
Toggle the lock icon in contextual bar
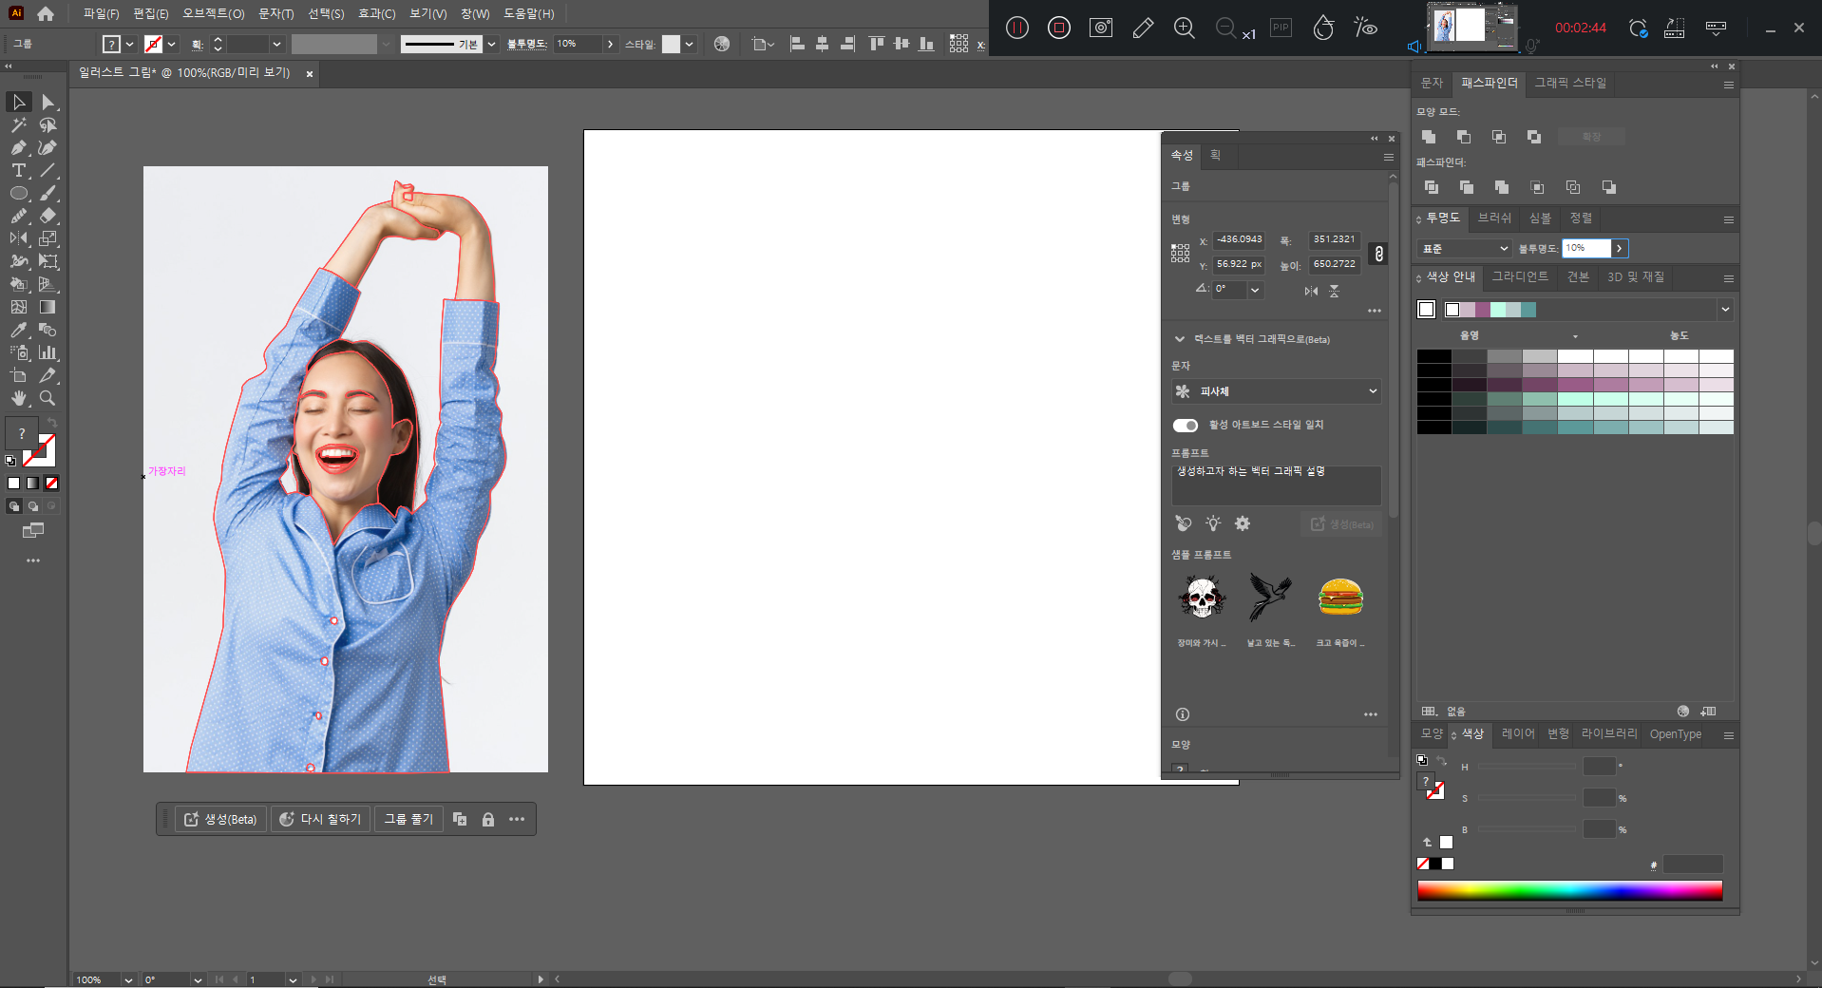(x=488, y=819)
